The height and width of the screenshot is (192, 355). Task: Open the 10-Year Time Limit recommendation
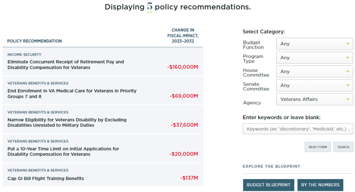(x=63, y=151)
